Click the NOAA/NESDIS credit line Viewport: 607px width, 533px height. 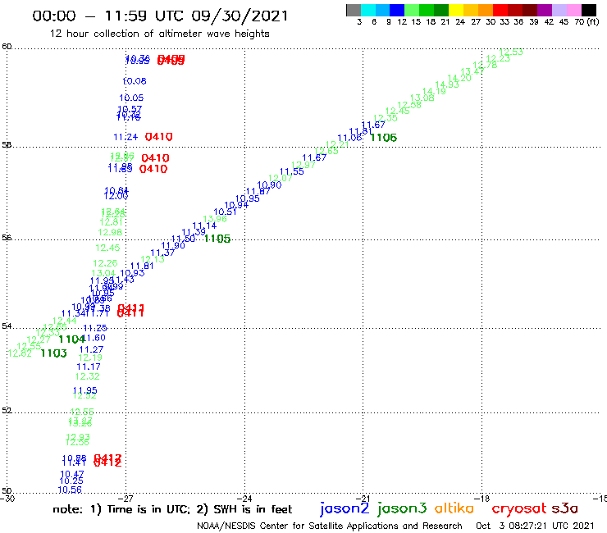(330, 526)
